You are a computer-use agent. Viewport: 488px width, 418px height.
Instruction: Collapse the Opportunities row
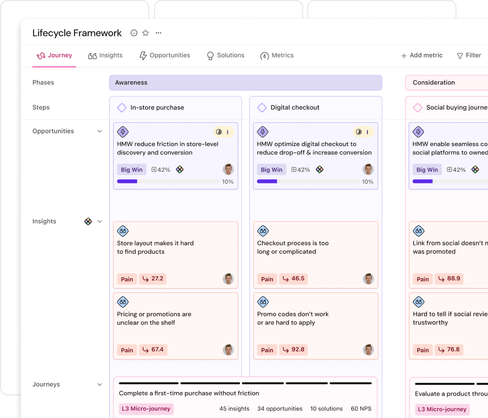pos(100,131)
